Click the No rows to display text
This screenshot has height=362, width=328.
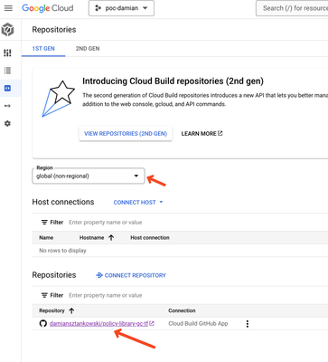[62, 251]
